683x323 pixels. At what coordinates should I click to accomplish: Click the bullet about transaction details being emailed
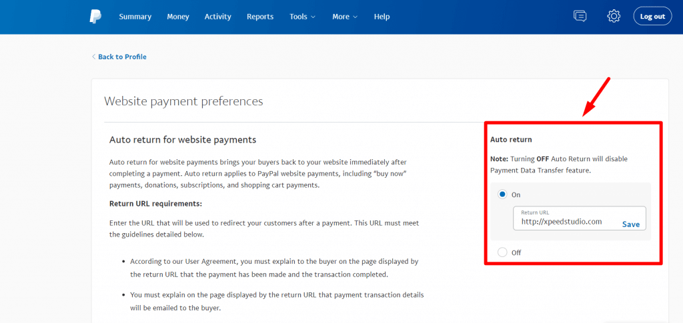tap(277, 301)
